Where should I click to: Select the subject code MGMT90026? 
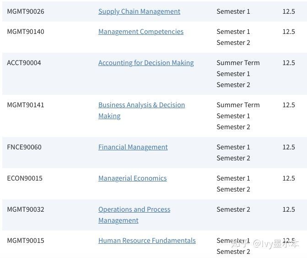click(x=26, y=11)
